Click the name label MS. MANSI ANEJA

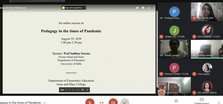tap(207, 93)
